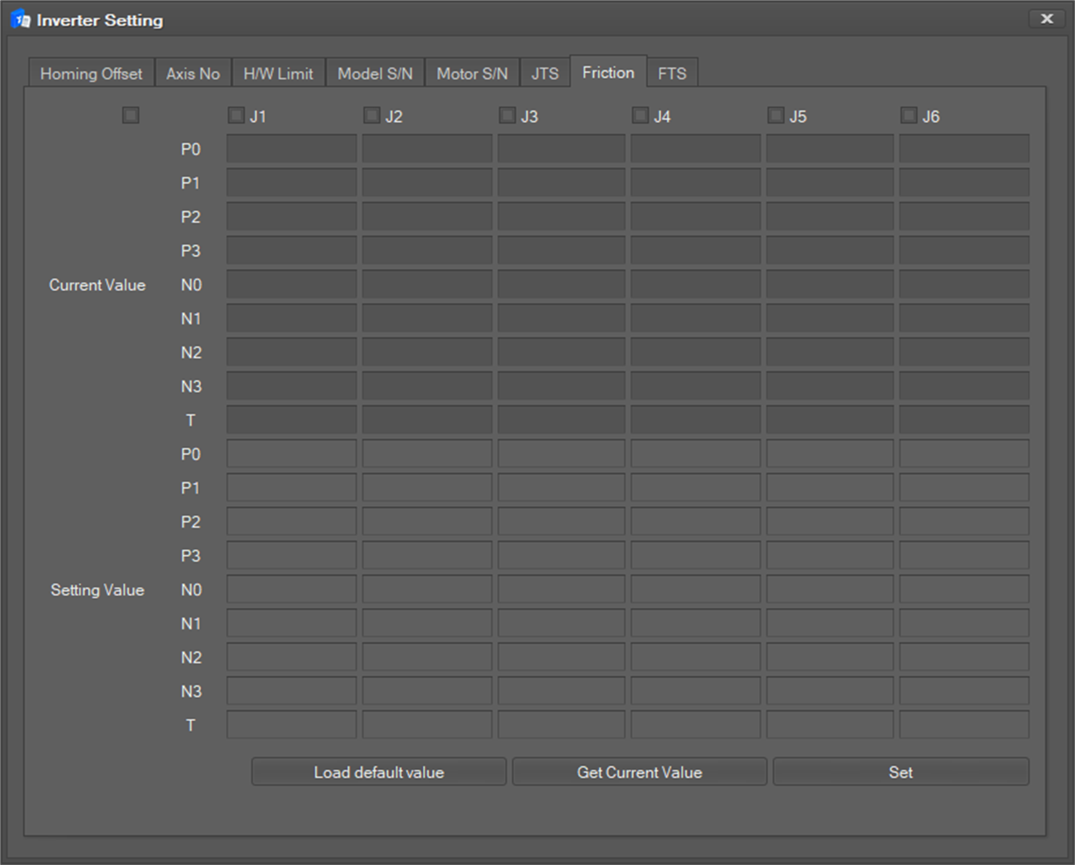Check the J1 axis checkbox
The height and width of the screenshot is (865, 1075).
coord(236,115)
